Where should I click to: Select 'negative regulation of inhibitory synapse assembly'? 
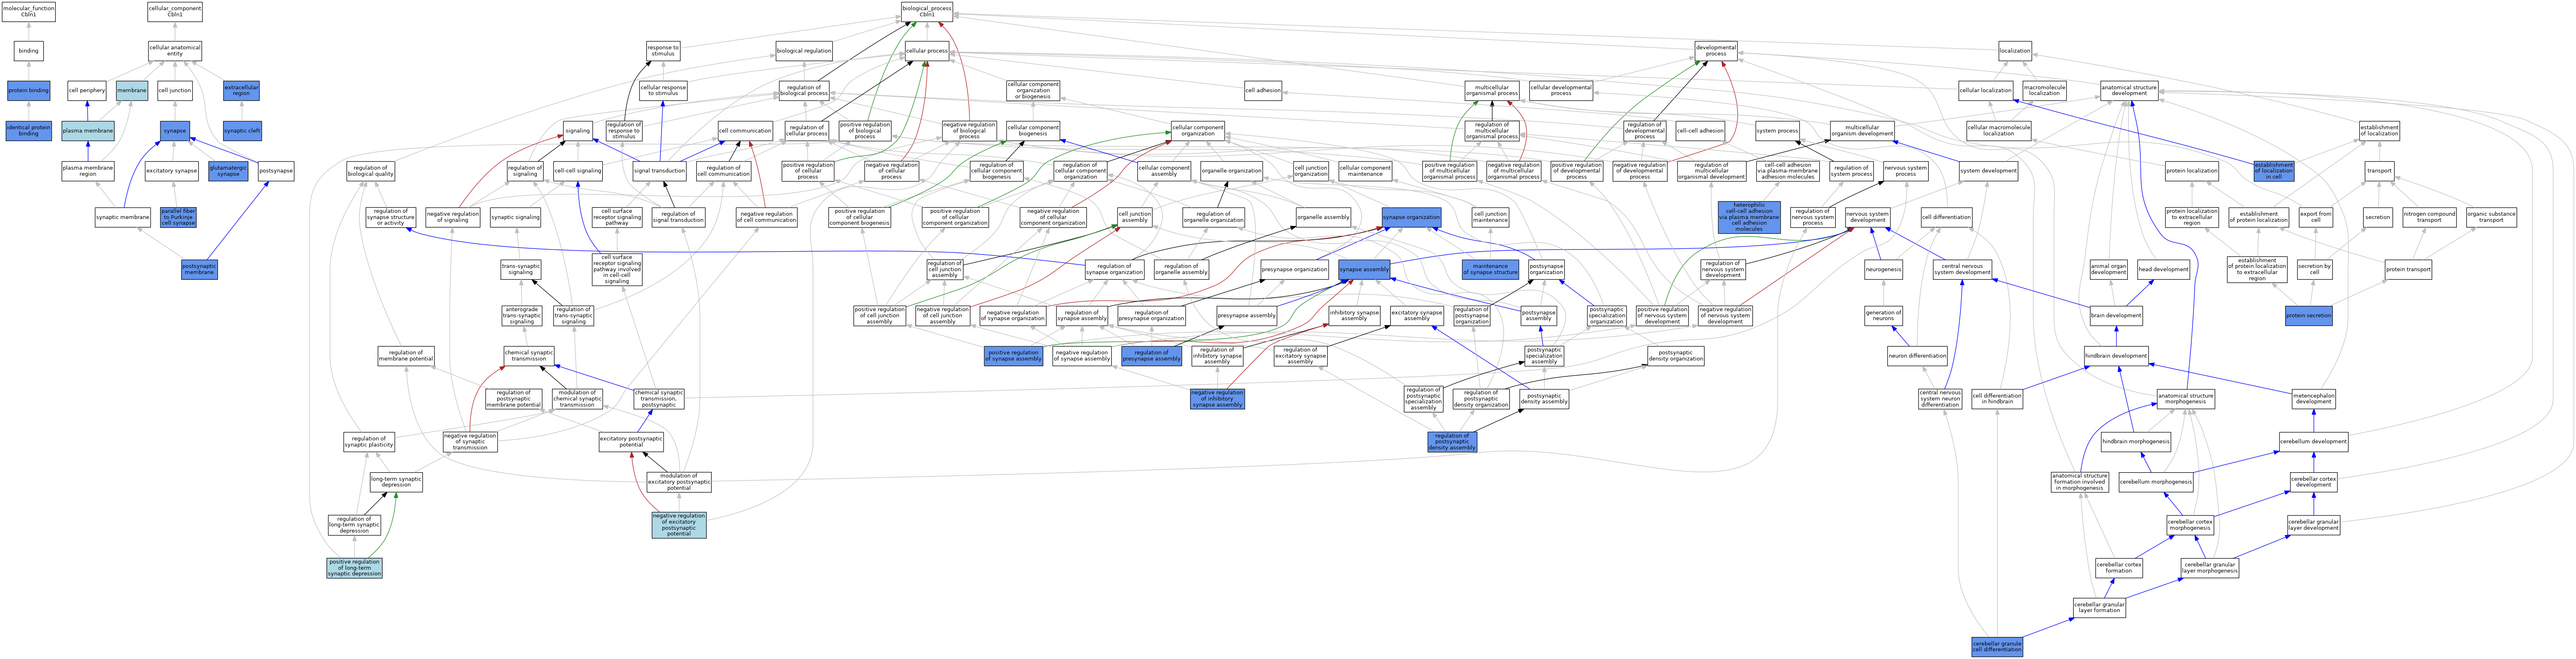tap(1217, 399)
